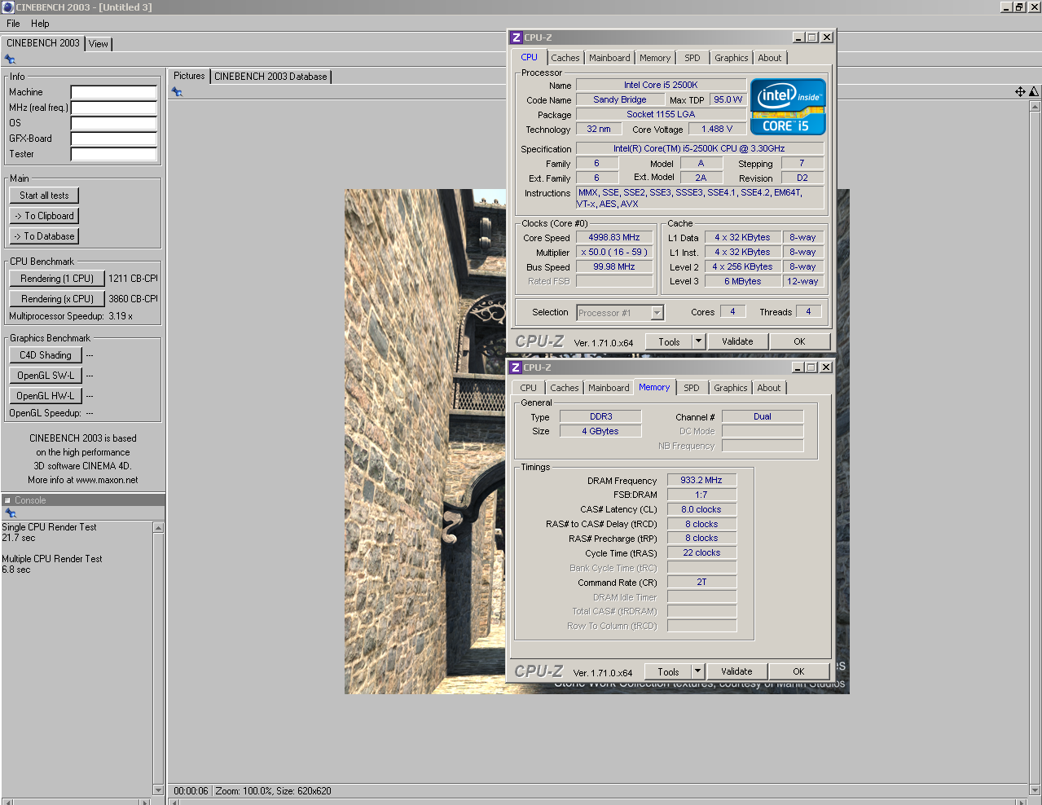Viewport: 1042px width, 805px height.
Task: Run Rendering (x CPU) benchmark
Action: tap(57, 299)
